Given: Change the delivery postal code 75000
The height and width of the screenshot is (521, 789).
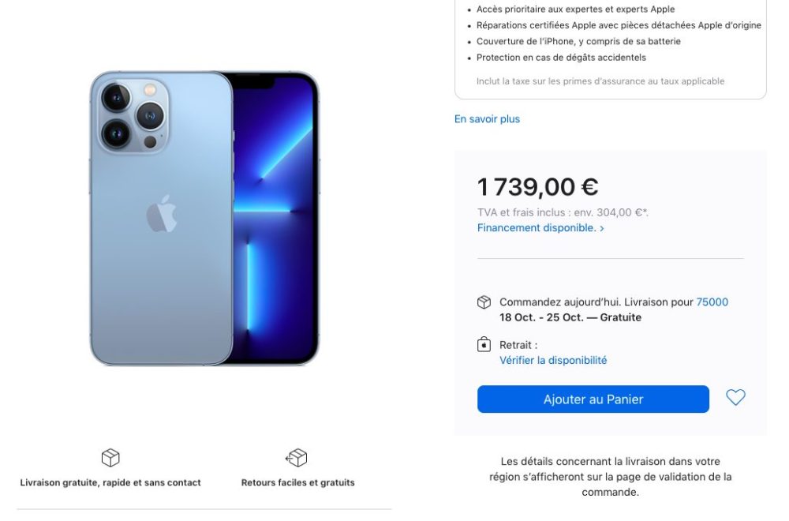Looking at the screenshot, I should [x=712, y=302].
